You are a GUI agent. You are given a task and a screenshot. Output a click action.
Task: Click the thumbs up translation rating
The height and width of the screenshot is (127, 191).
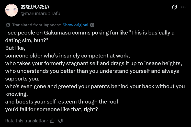(x=52, y=121)
